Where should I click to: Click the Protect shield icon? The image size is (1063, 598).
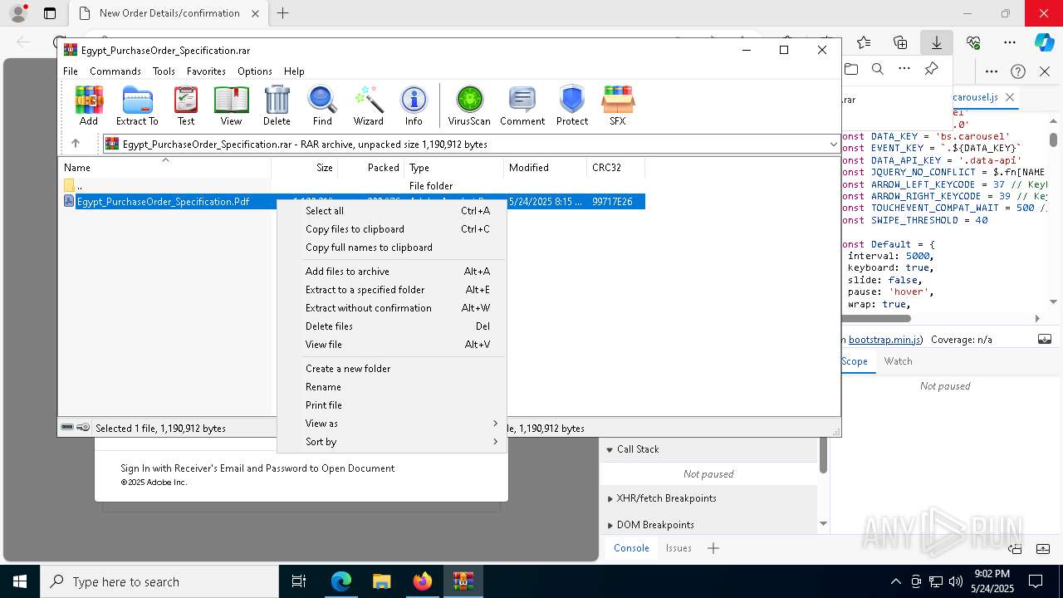[572, 105]
